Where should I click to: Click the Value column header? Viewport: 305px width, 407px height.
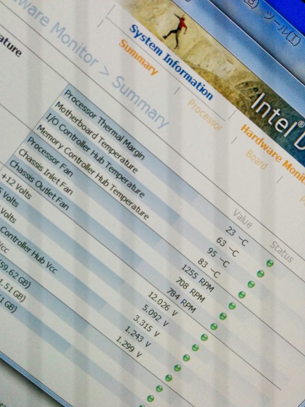tap(242, 219)
